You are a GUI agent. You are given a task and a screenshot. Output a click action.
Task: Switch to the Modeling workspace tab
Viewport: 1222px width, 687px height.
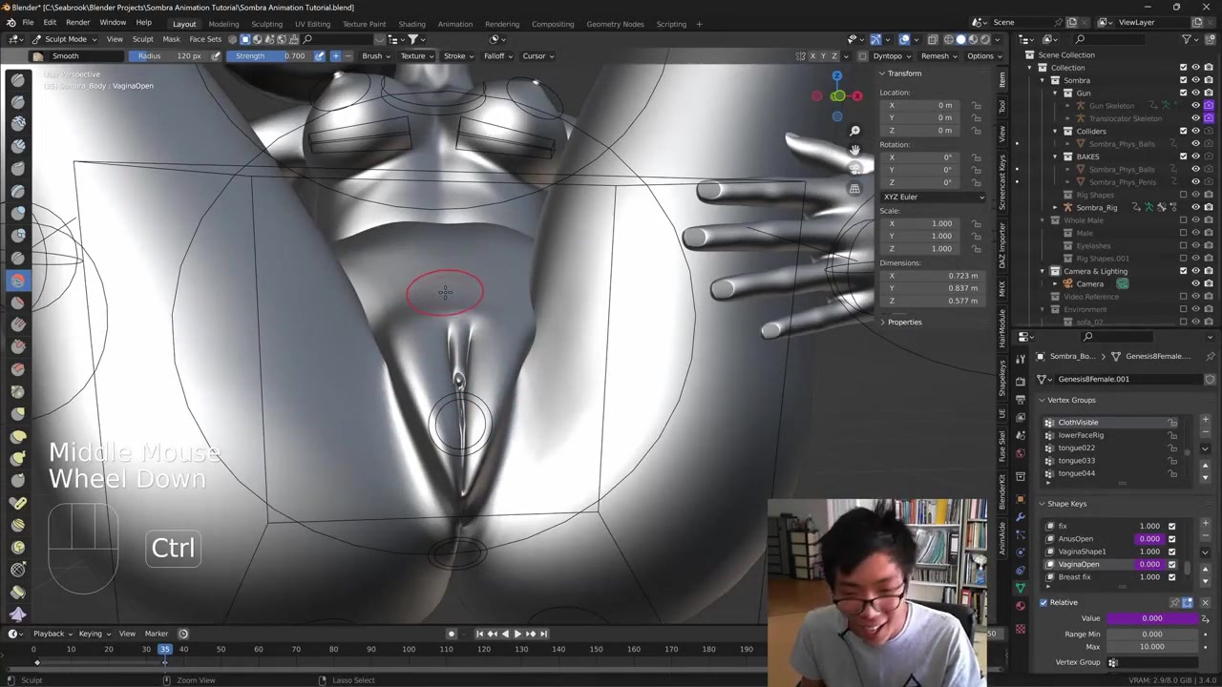pos(223,24)
